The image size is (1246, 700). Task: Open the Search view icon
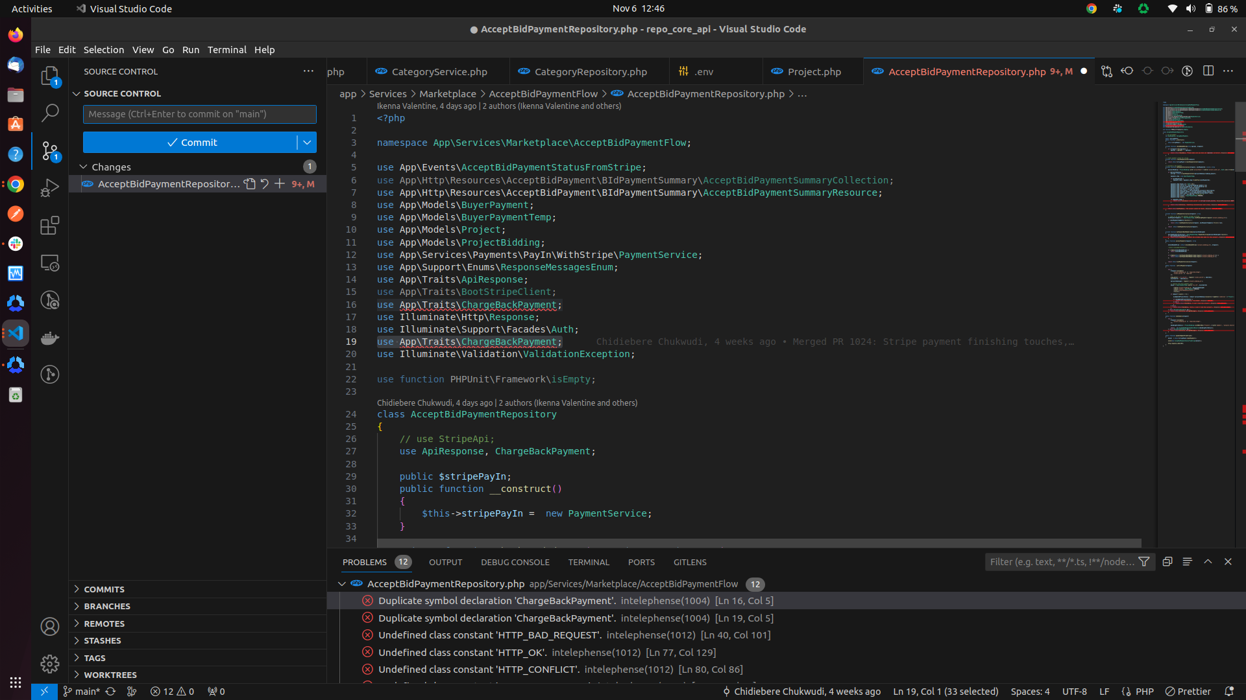coord(50,113)
